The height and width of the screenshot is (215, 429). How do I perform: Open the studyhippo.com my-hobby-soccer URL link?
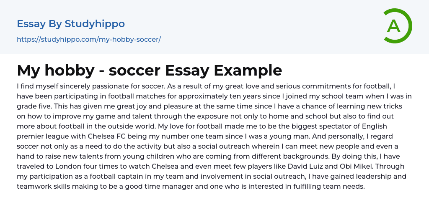coord(89,39)
